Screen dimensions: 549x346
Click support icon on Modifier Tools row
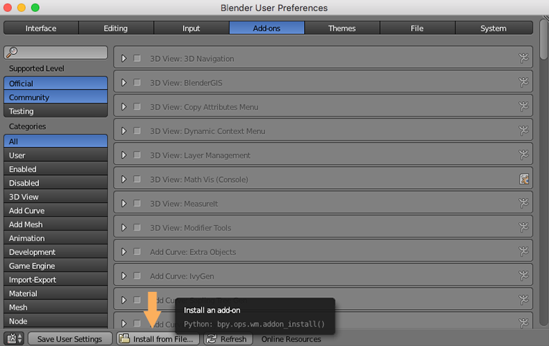coord(523,227)
